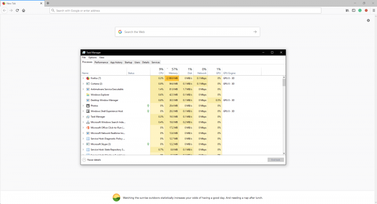Sort processes by Network column
Viewport: 377px width, 204px height.
(201, 71)
